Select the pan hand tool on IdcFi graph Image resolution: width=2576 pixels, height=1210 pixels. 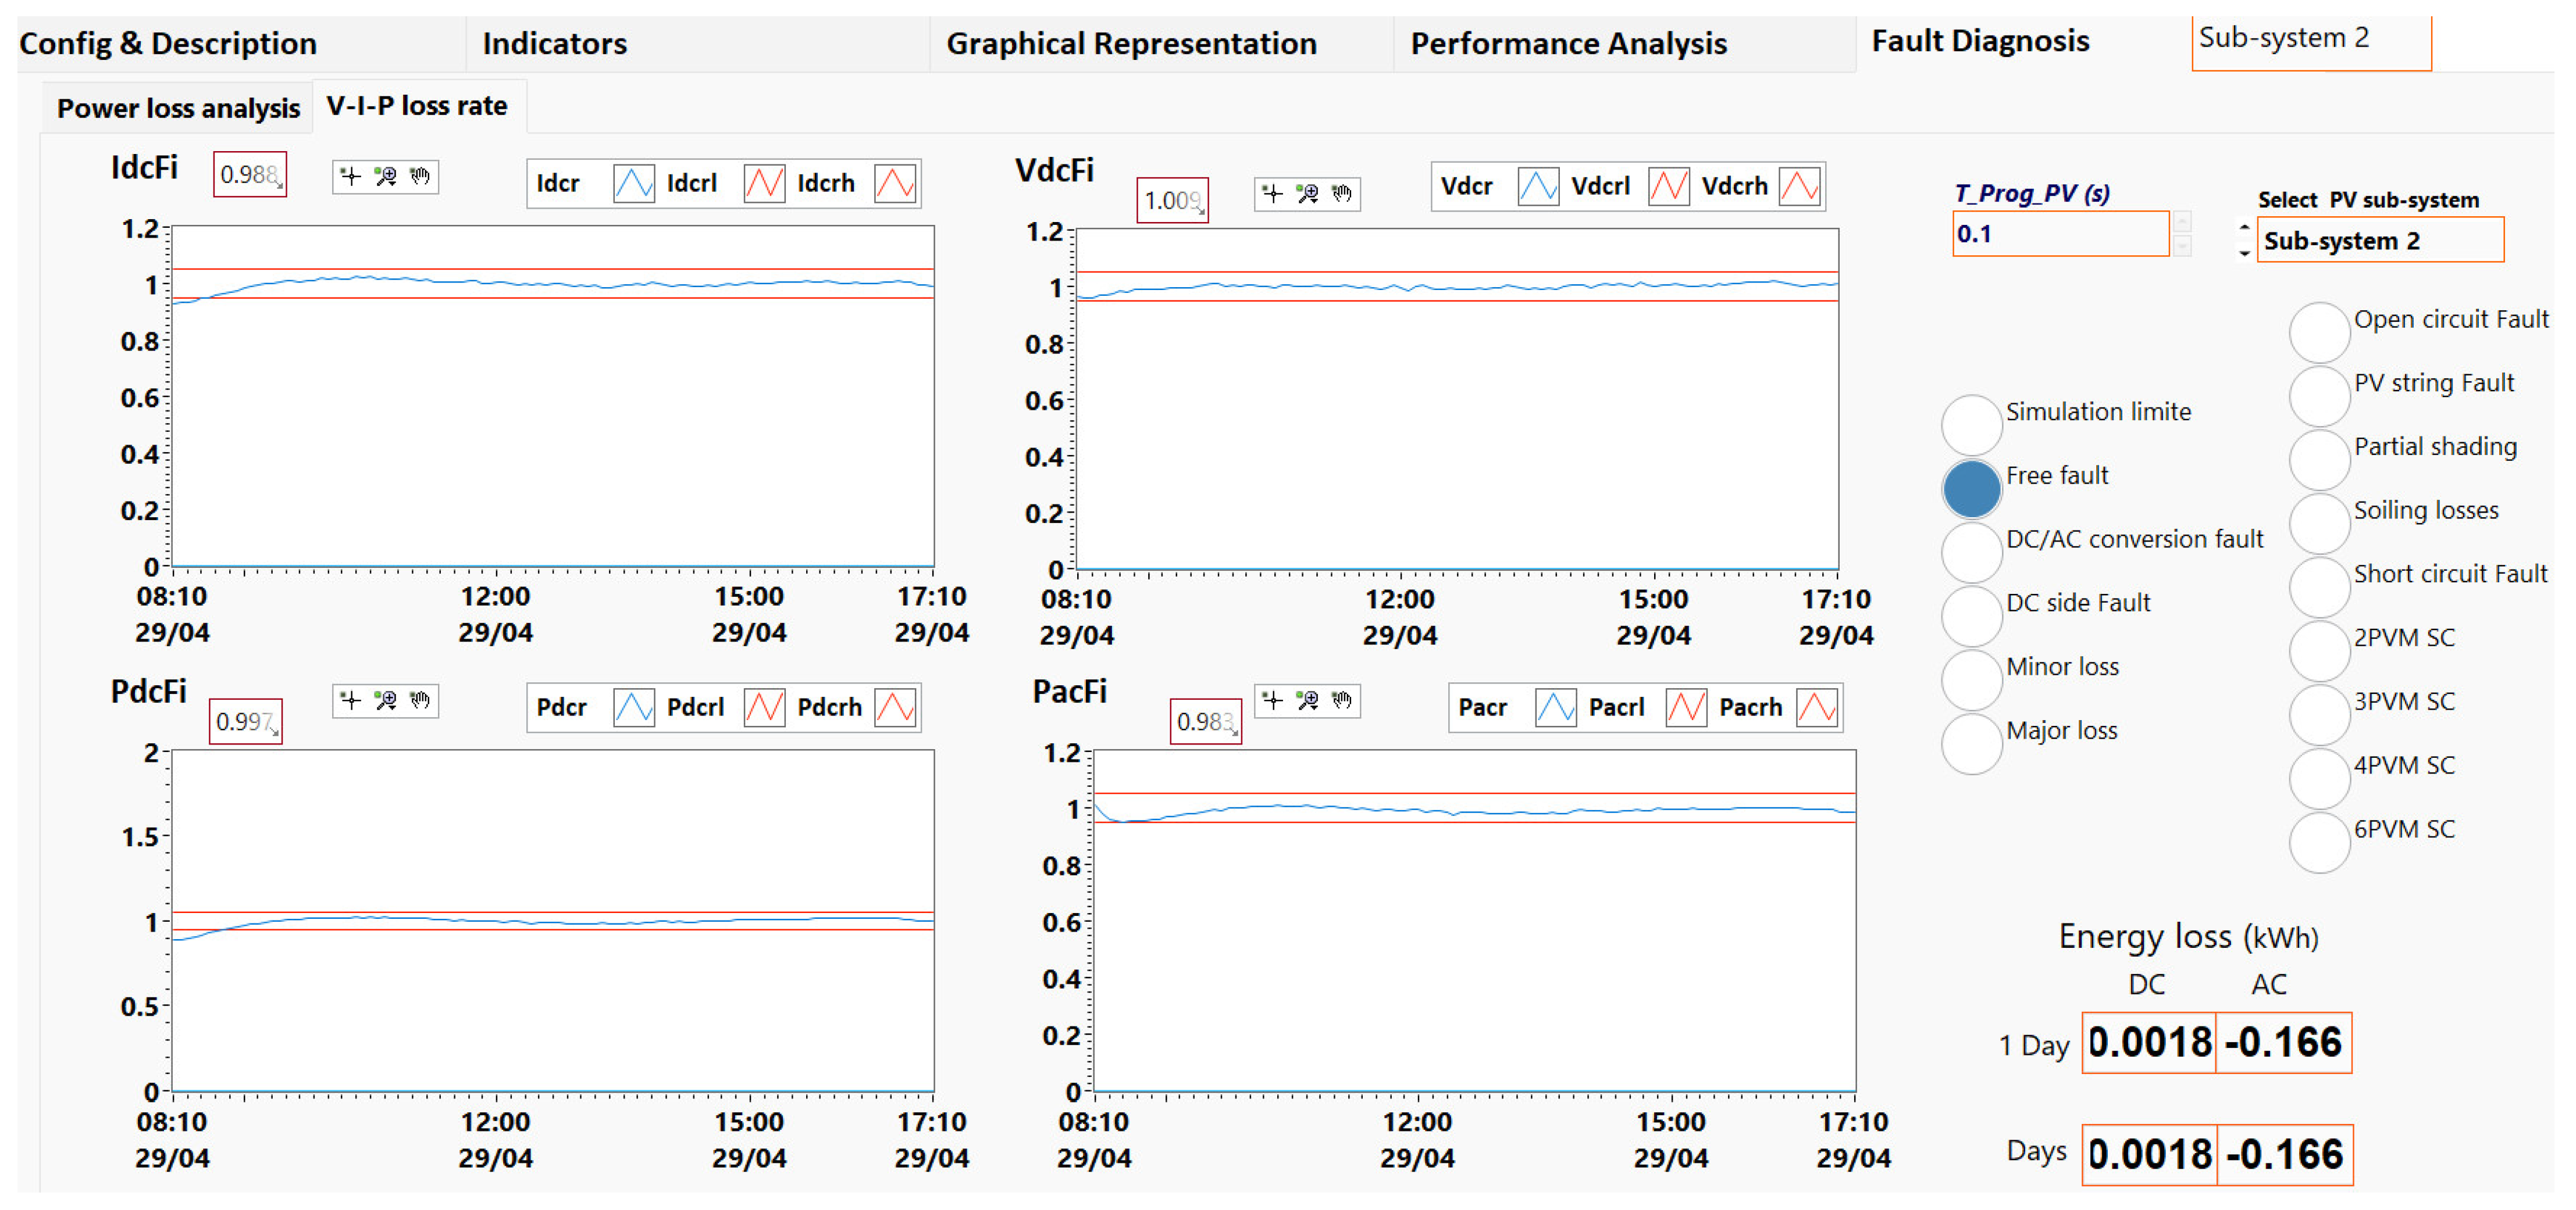420,177
